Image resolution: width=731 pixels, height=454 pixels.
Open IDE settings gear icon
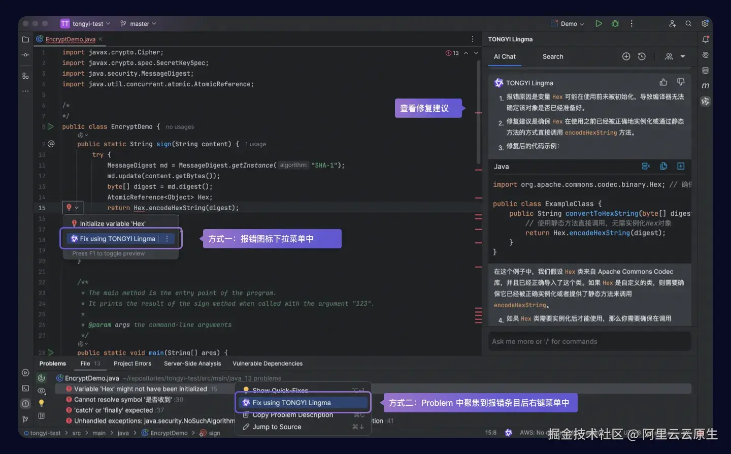(x=705, y=23)
